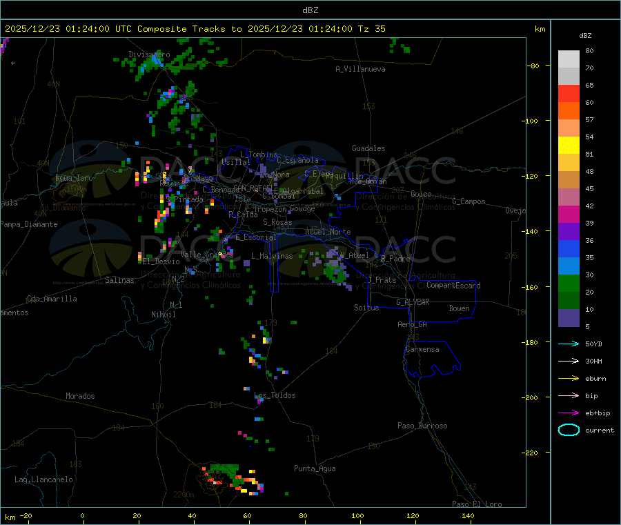Image resolution: width=621 pixels, height=525 pixels.
Task: Click the Lag.Llancanelo label
Action: tap(44, 479)
